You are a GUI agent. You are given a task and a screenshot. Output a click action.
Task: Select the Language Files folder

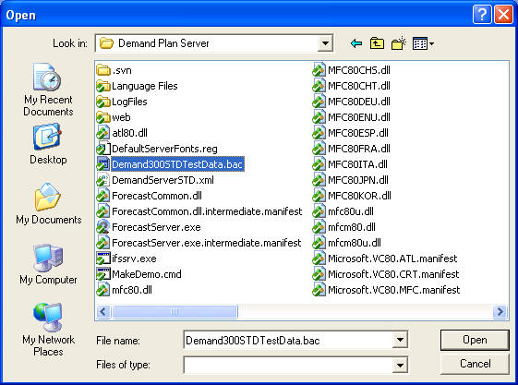coord(137,86)
